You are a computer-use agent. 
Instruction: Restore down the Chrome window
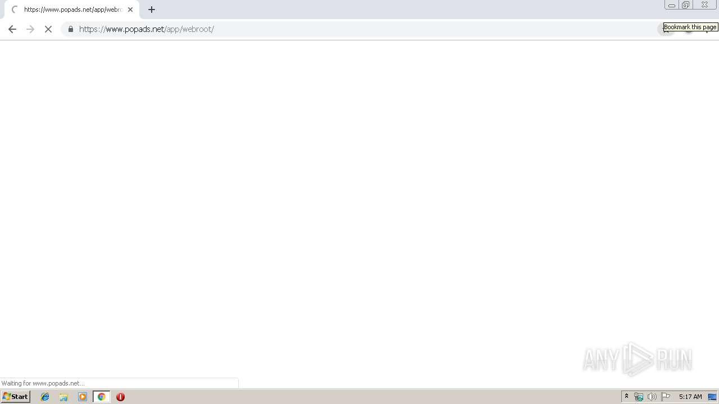(686, 5)
